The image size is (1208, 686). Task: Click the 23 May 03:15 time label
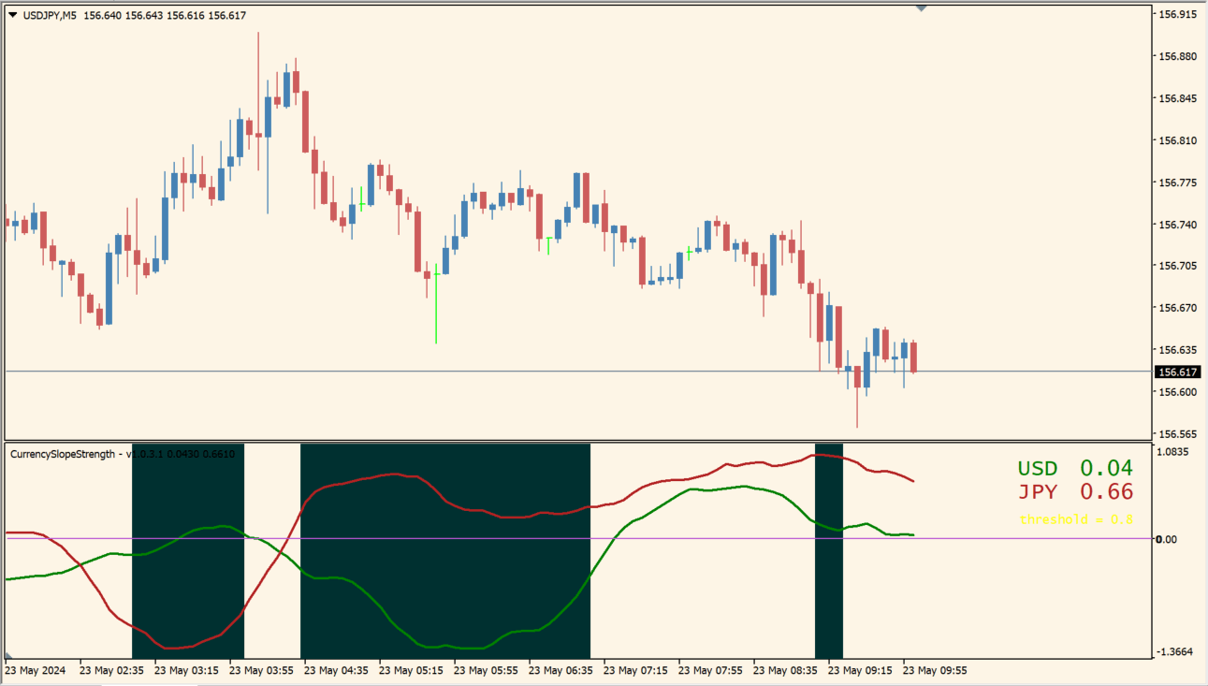pos(186,671)
